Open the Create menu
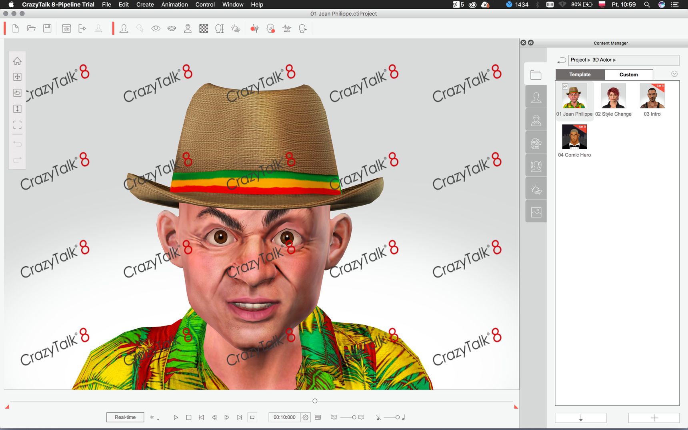688x430 pixels. (x=145, y=4)
